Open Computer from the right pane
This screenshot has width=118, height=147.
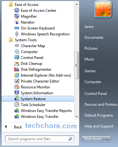pyautogui.click(x=93, y=82)
